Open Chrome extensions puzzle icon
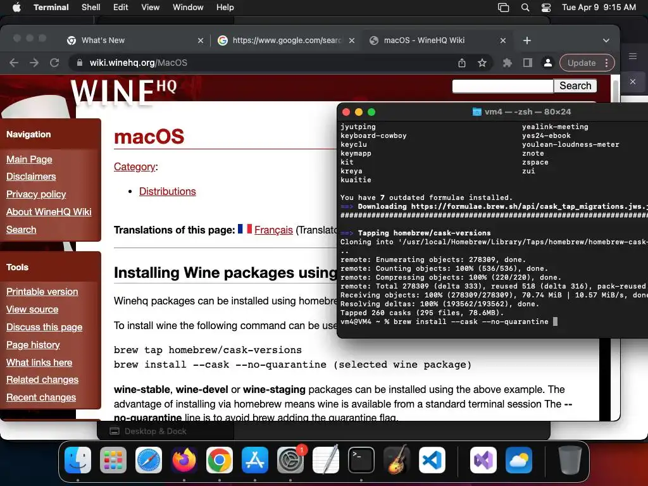Screen dimensions: 648x486 [x=507, y=63]
